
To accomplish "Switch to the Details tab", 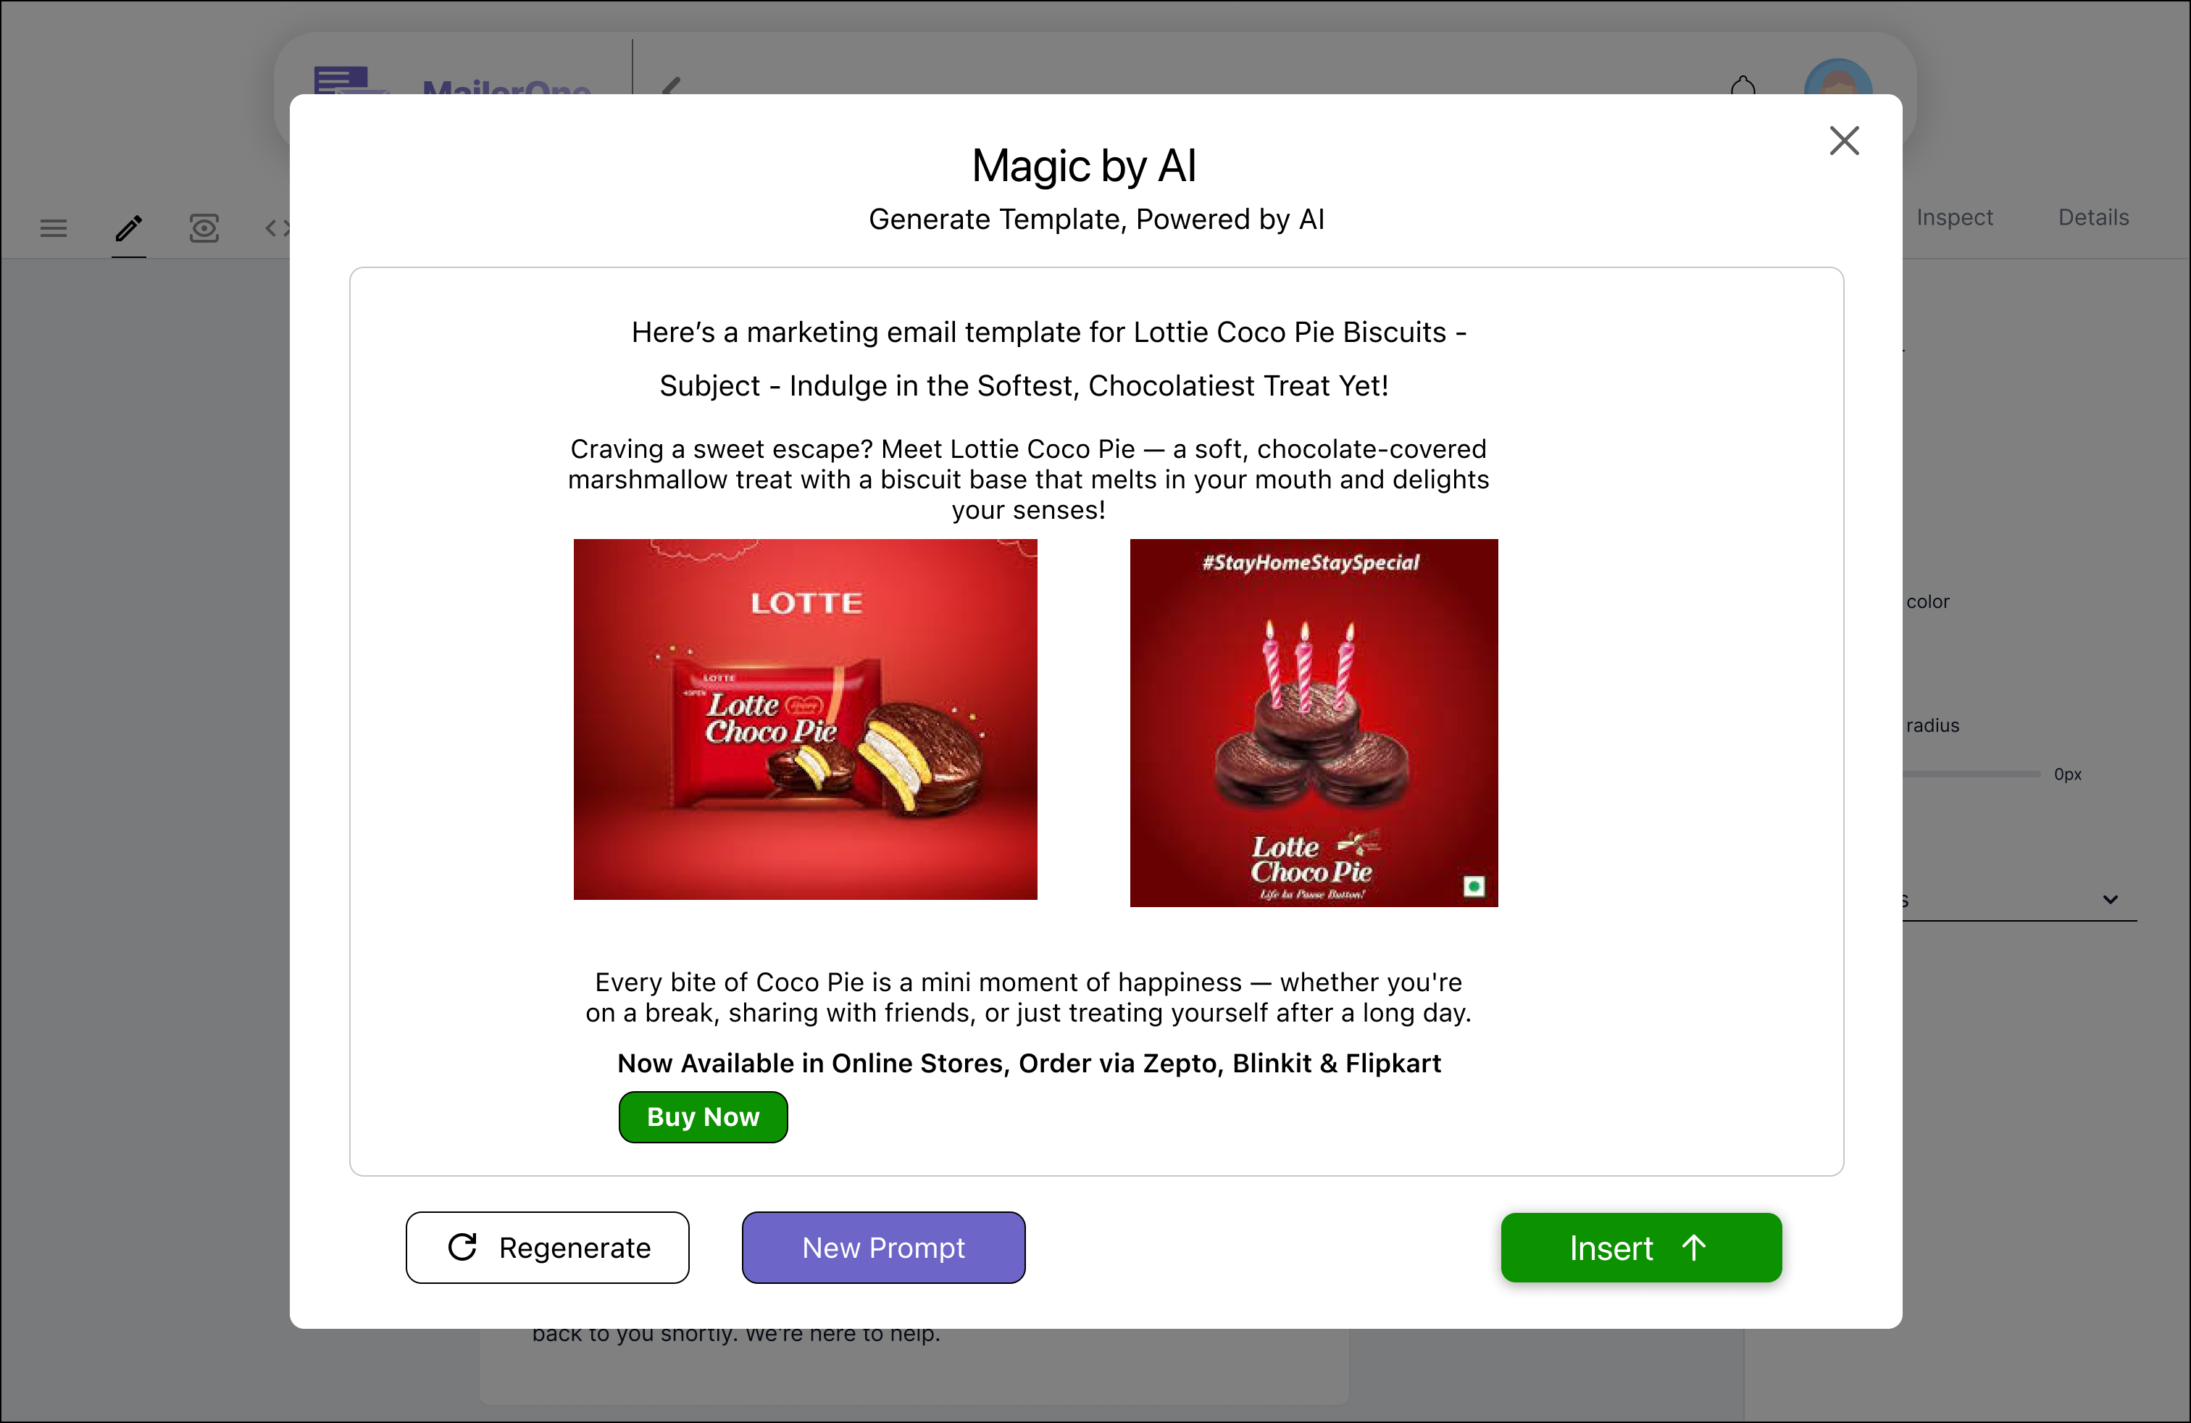I will click(x=2093, y=217).
